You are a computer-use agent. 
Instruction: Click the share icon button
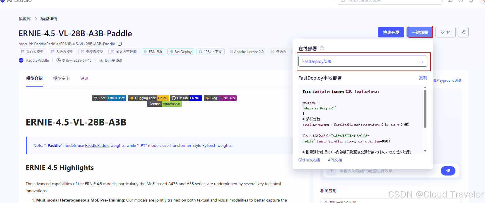(x=463, y=32)
